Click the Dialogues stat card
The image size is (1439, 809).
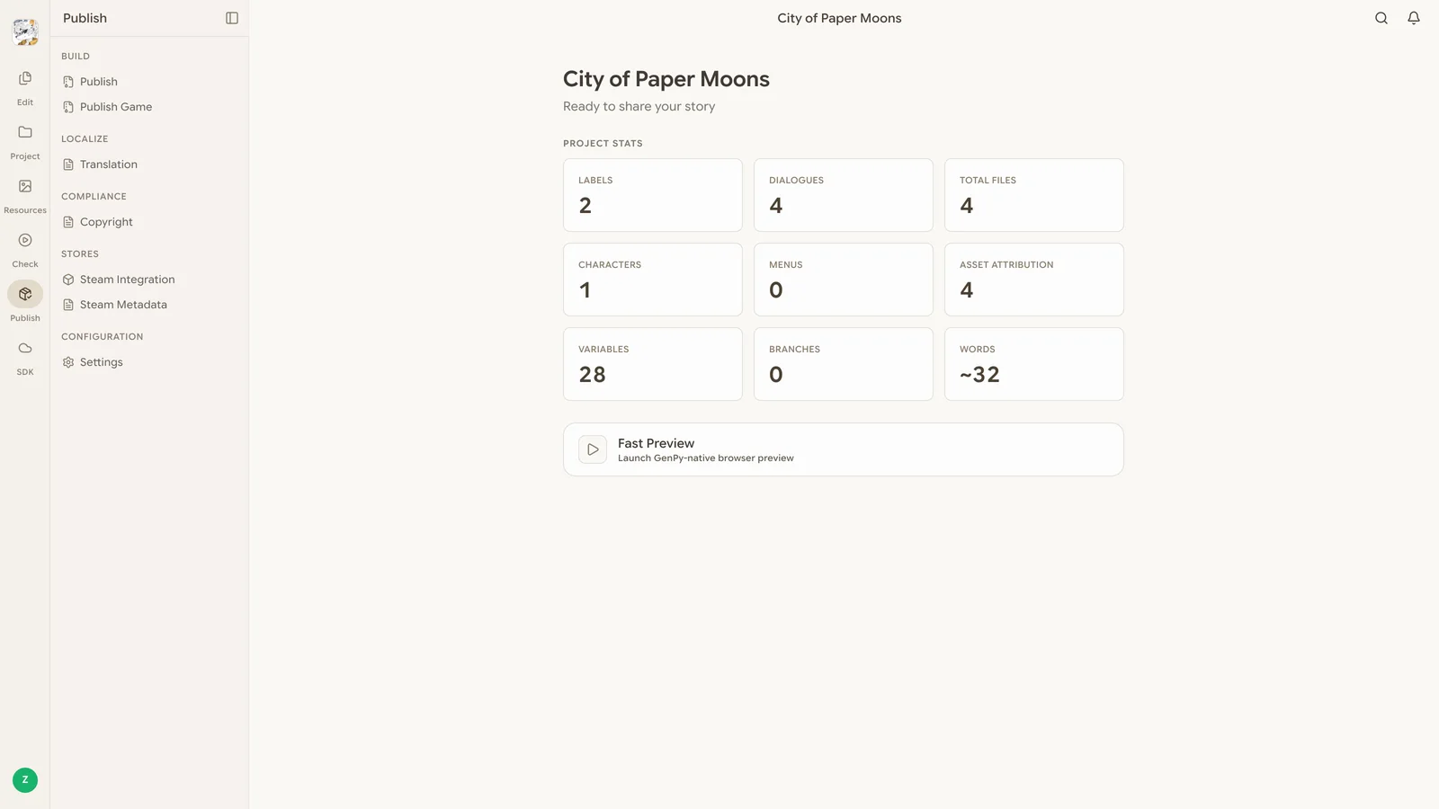[x=844, y=195]
